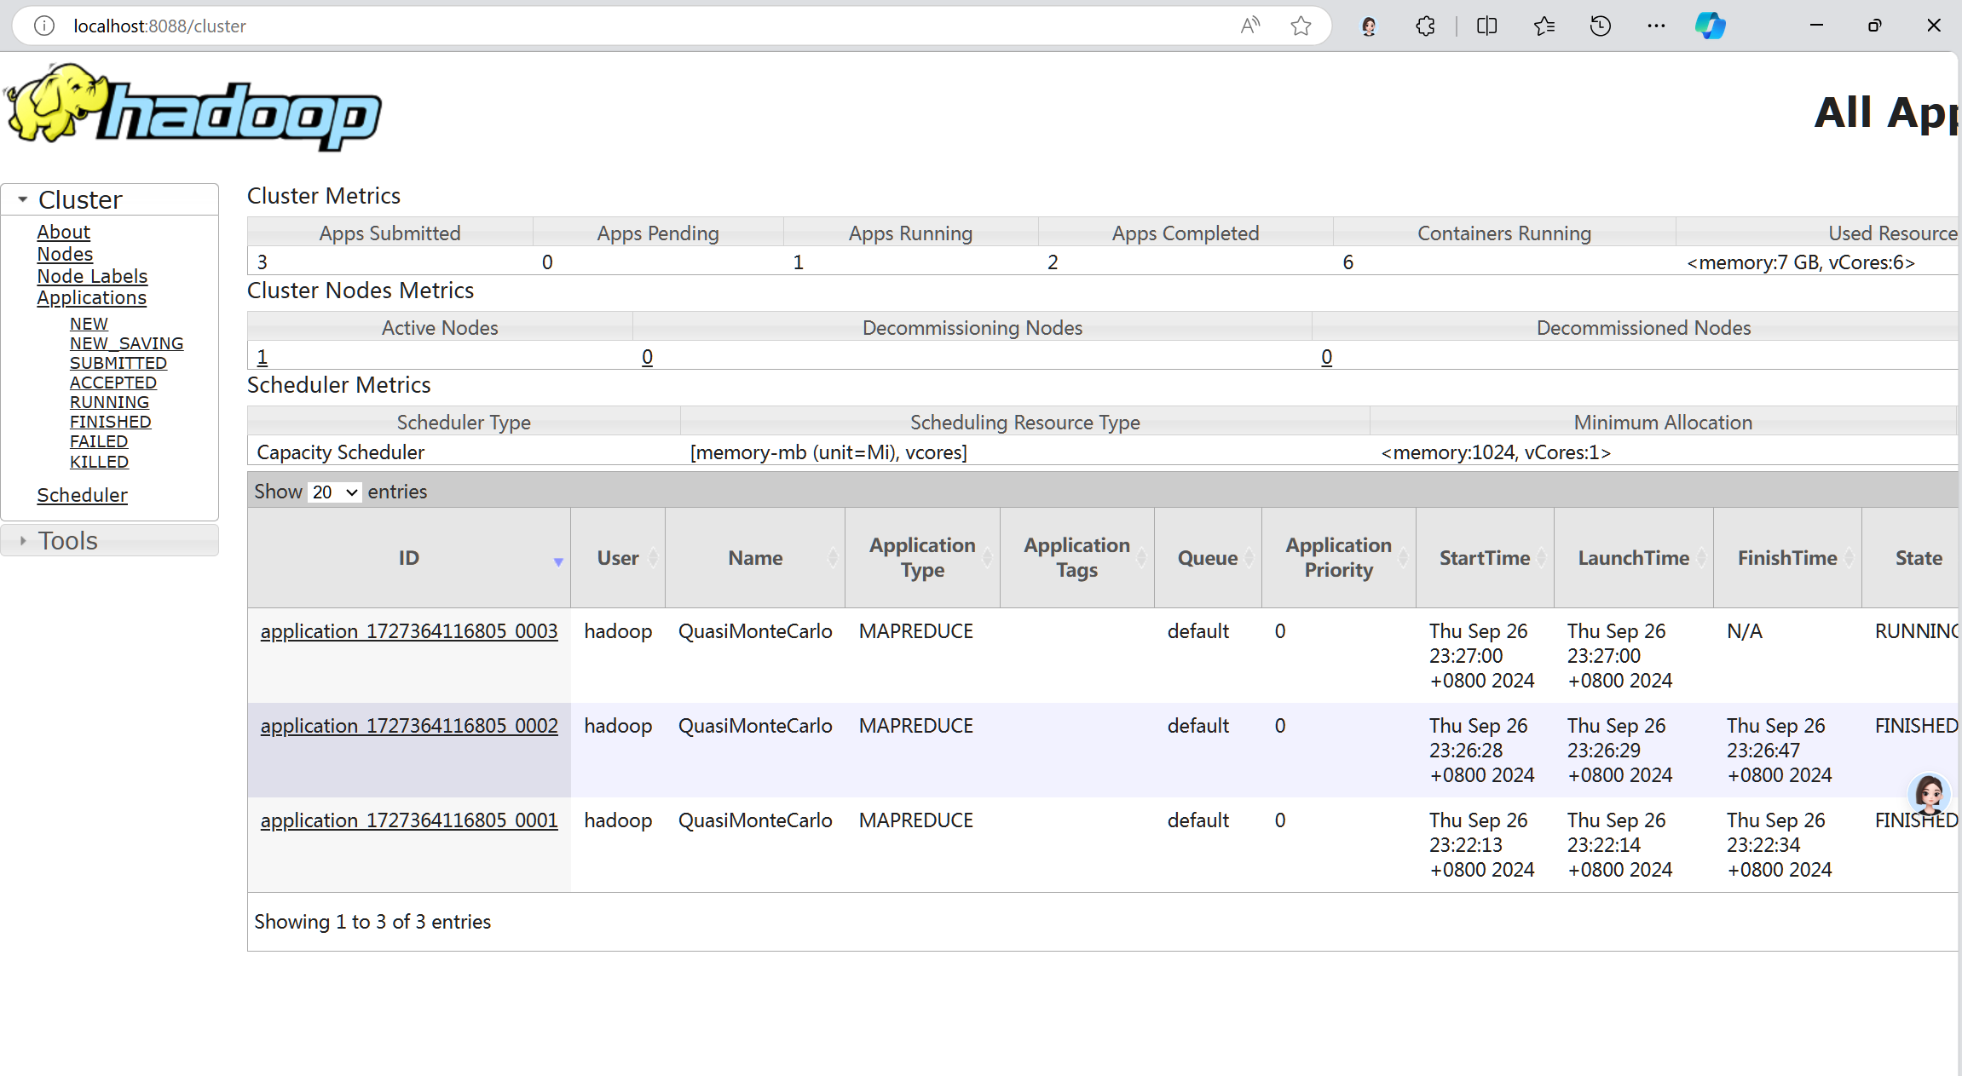Expand the Tools sidebar section
The width and height of the screenshot is (1962, 1076).
coord(109,540)
